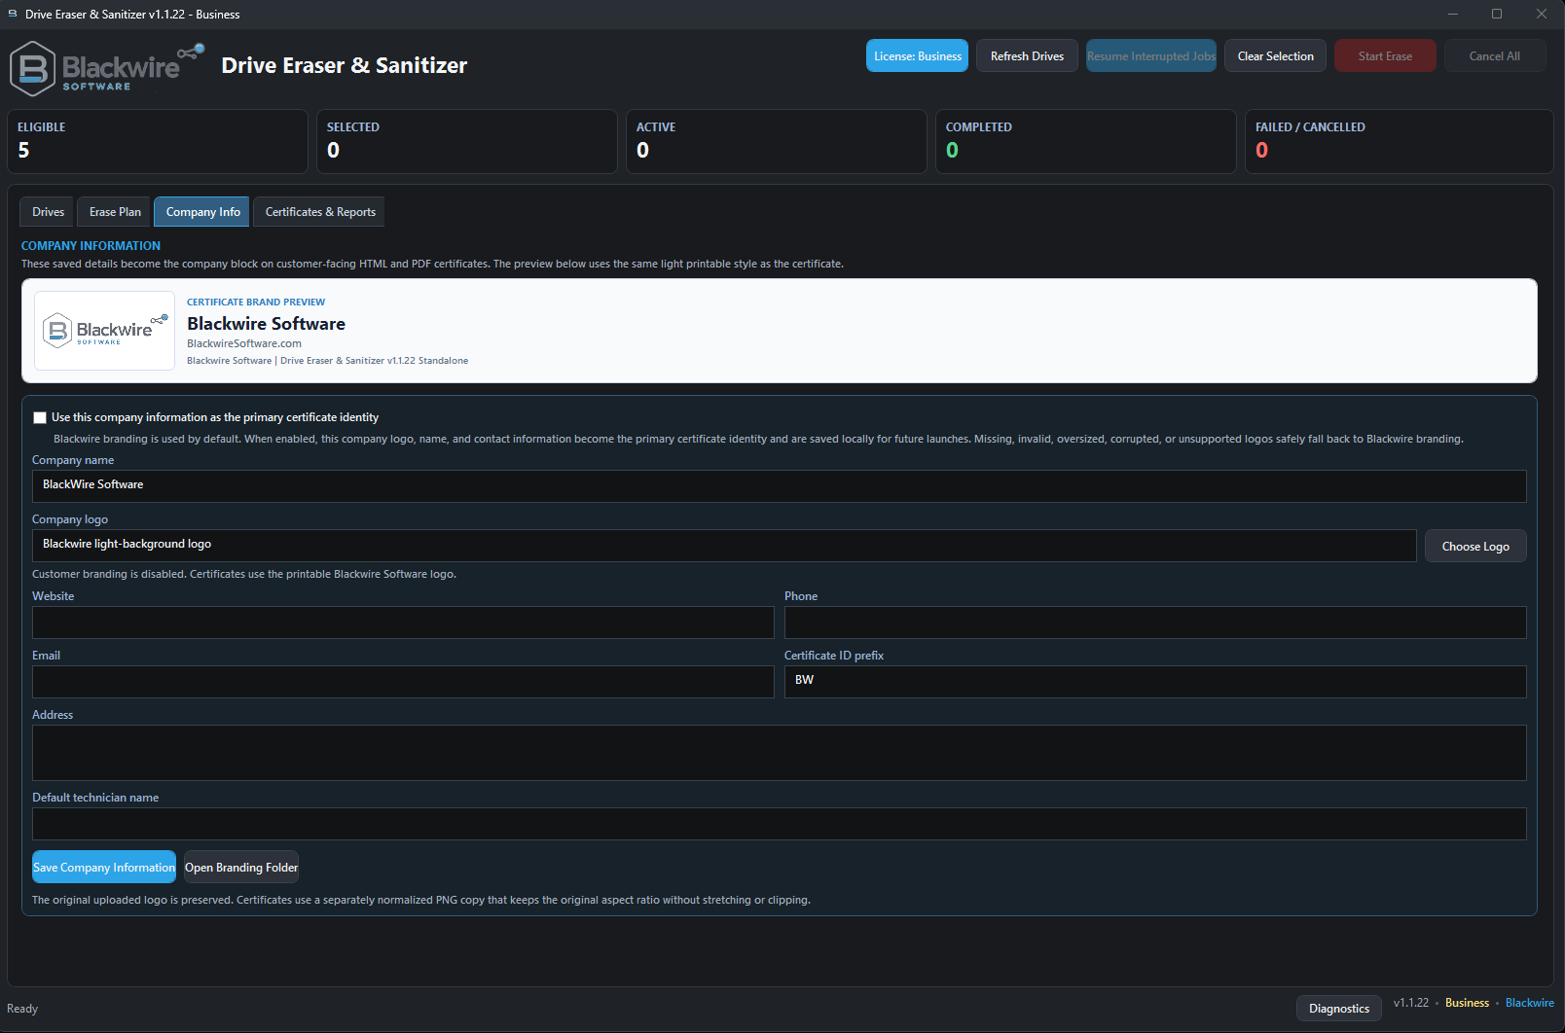Save the company information
This screenshot has height=1033, width=1565.
tap(104, 868)
